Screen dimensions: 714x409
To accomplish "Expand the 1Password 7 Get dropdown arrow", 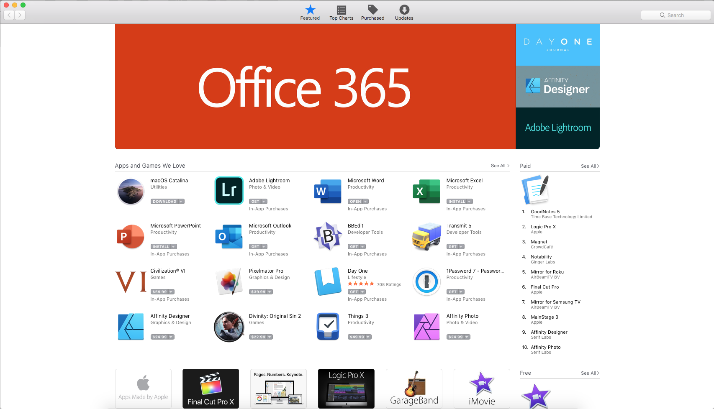I will point(461,292).
